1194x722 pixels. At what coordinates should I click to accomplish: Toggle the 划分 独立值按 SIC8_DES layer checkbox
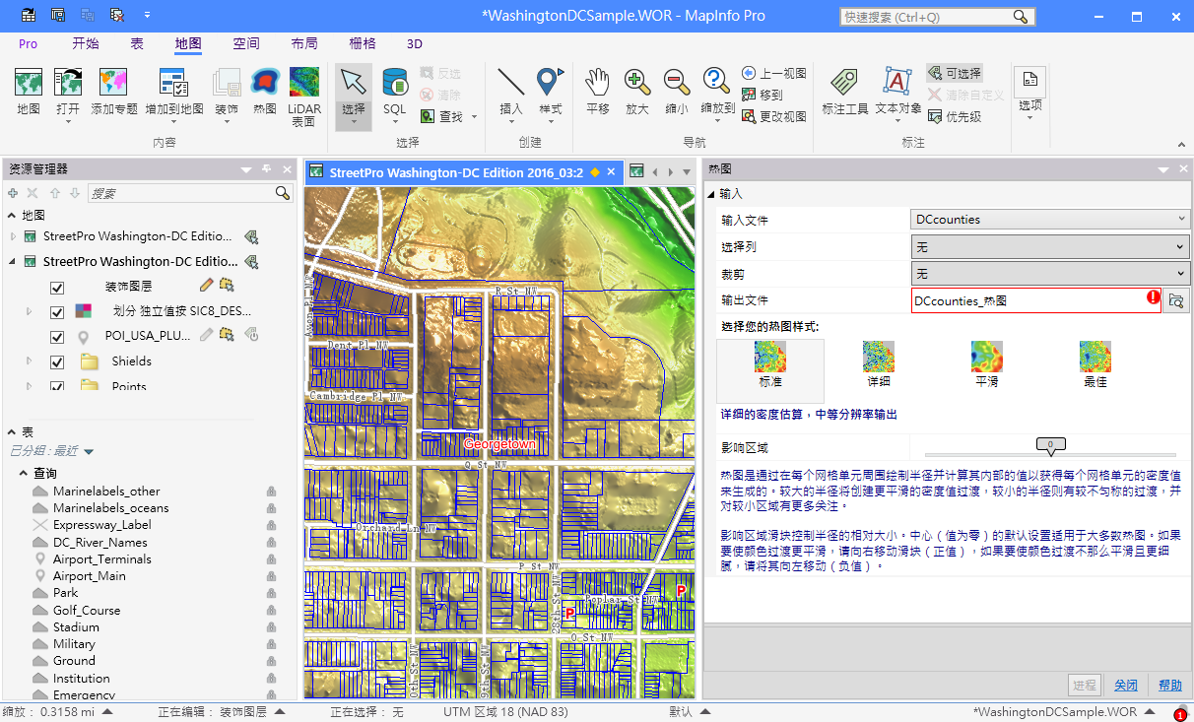[x=57, y=311]
